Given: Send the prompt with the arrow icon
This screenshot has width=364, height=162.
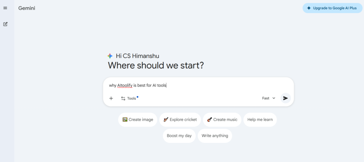Looking at the screenshot, I should 285,98.
